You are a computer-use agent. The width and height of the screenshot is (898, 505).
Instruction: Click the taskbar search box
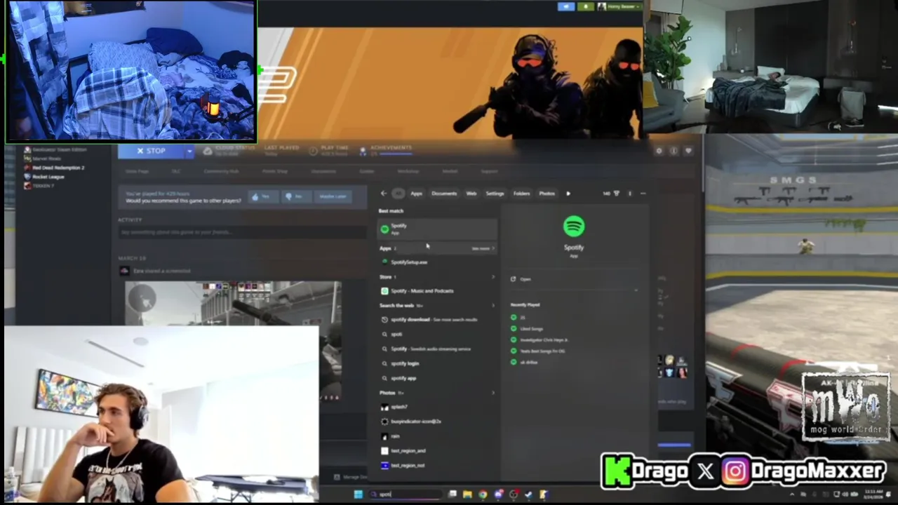click(x=406, y=494)
